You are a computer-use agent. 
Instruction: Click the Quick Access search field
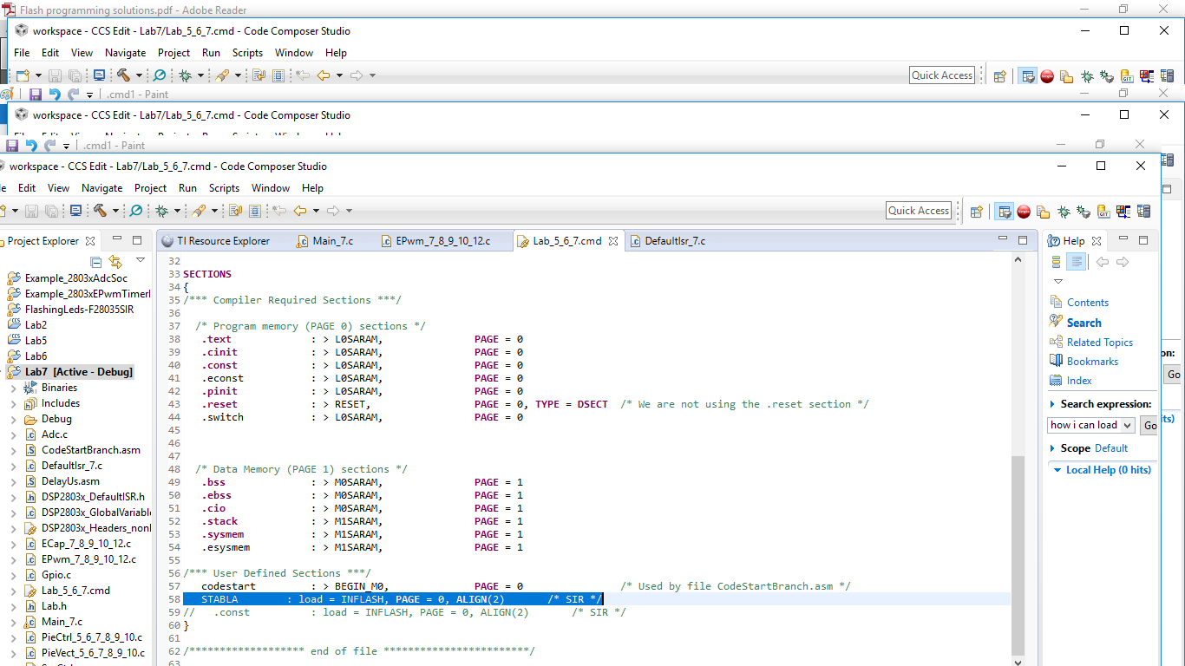(919, 211)
